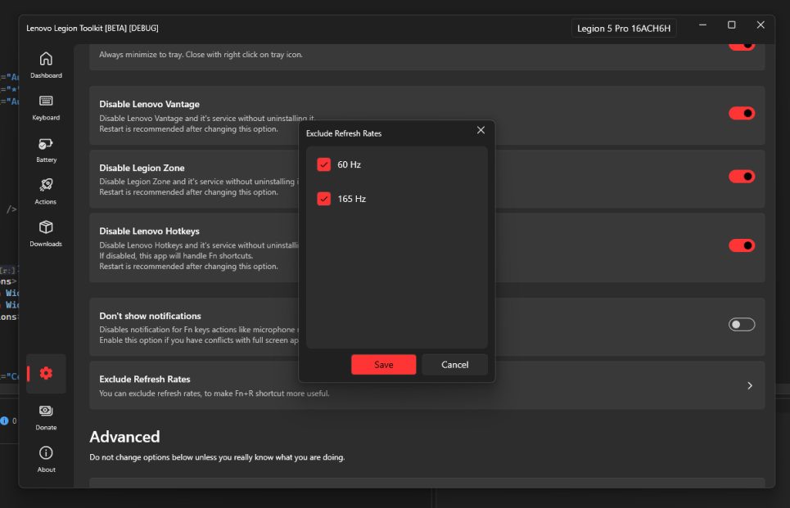Screen dimensions: 790x508
Task: Cancel the Exclude Refresh Rates dialog
Action: (x=454, y=364)
